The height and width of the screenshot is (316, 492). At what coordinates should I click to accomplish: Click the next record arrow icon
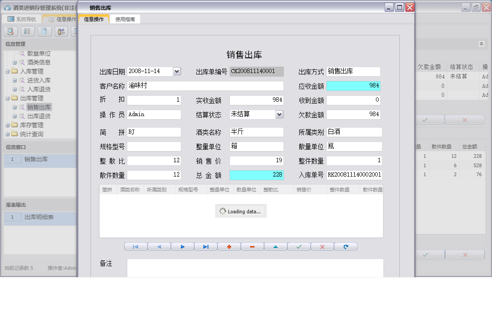tap(182, 246)
